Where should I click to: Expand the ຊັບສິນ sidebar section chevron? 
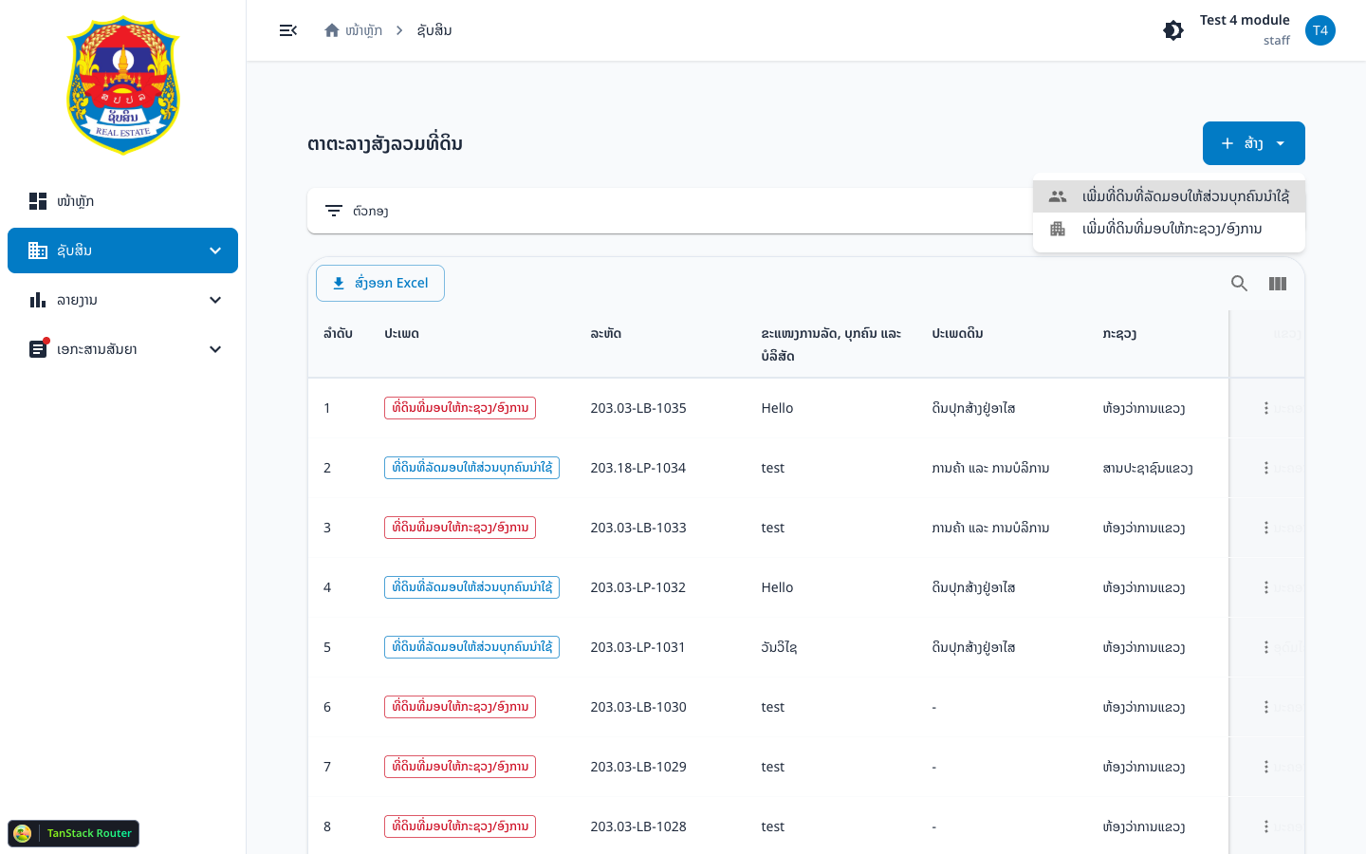(x=215, y=251)
